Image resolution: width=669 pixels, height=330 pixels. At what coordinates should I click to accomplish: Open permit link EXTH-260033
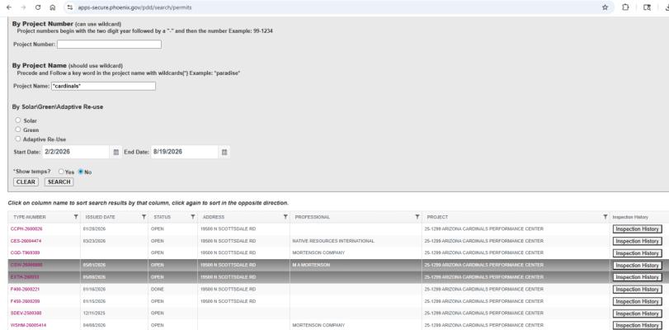(24, 277)
